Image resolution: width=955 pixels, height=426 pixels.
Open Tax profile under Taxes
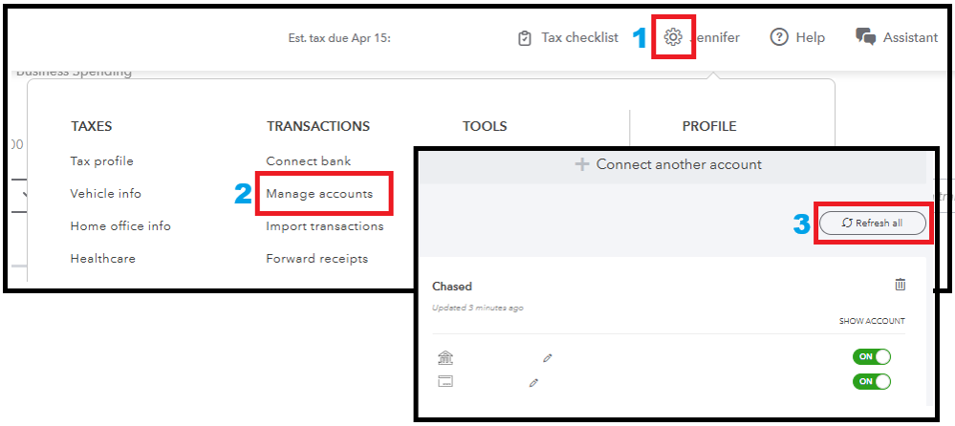(x=101, y=161)
